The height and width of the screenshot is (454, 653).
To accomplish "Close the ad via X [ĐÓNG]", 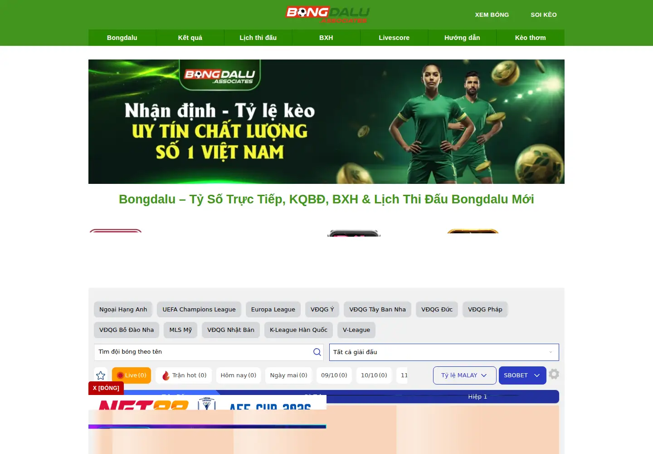I will [106, 388].
